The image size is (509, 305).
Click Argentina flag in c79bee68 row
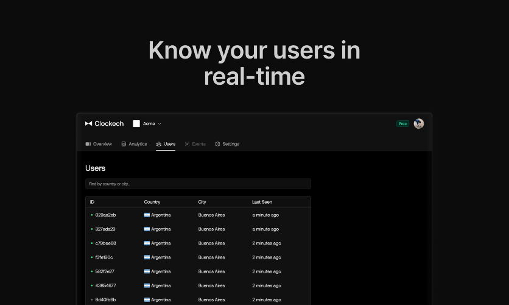click(147, 243)
